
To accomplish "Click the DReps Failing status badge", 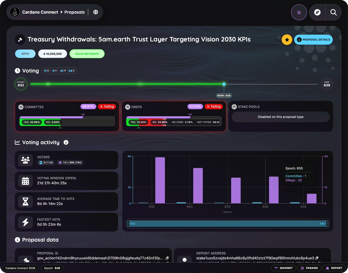I will tap(214, 107).
